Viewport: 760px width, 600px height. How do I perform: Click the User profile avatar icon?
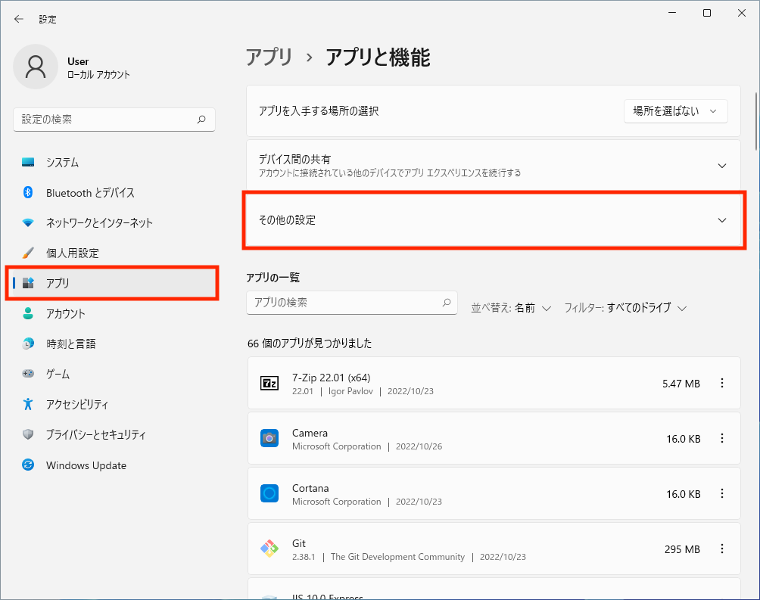tap(35, 67)
